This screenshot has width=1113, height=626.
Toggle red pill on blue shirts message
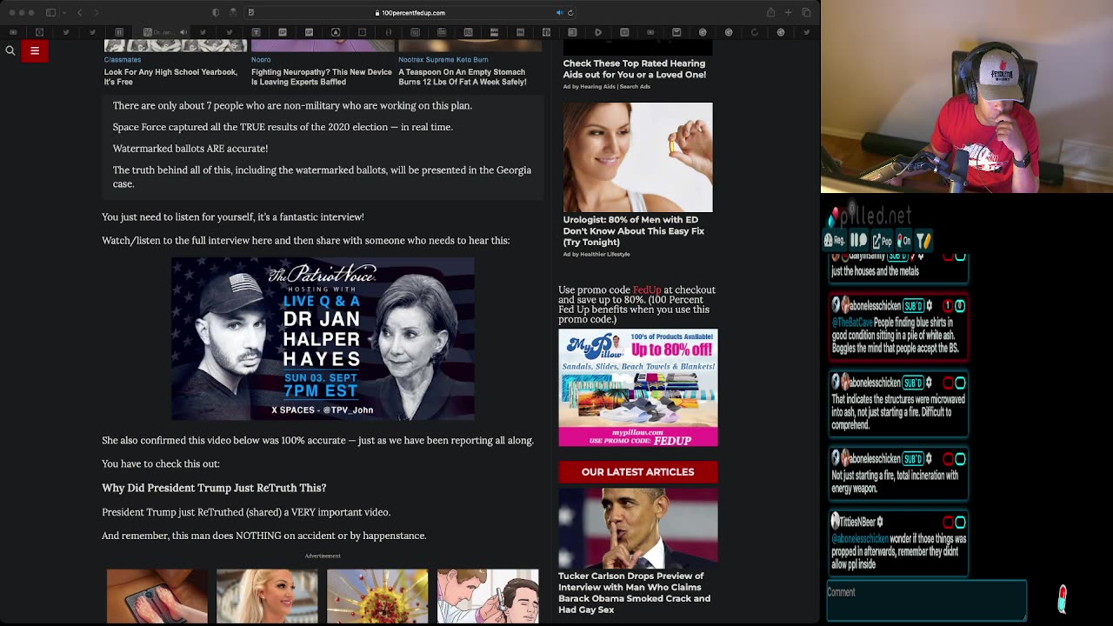click(948, 306)
